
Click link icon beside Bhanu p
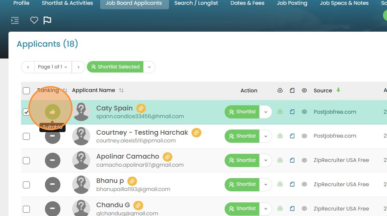point(132,181)
